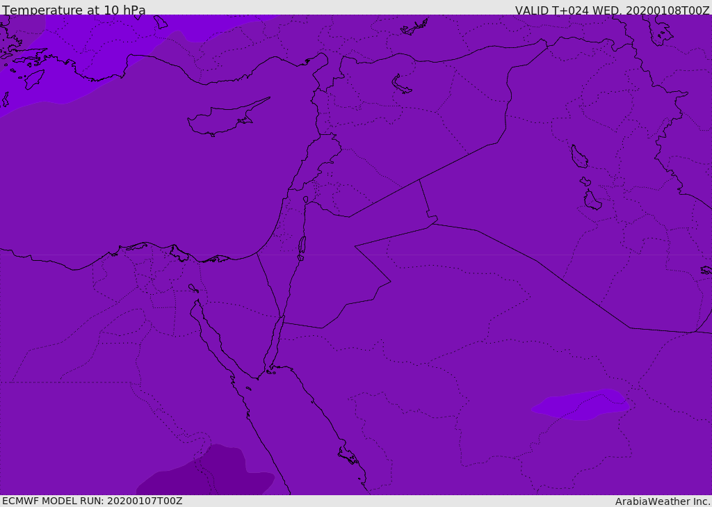Click the island of Cyprus on the map
The width and height of the screenshot is (712, 507).
pyautogui.click(x=227, y=118)
